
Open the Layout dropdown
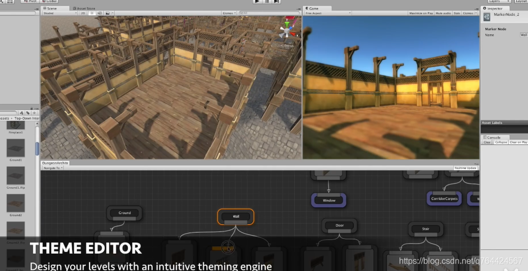tap(521, 2)
